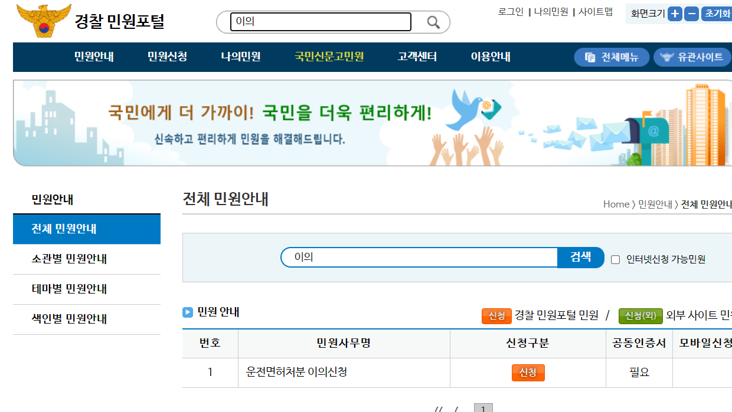Viewport: 732px width, 412px height.
Task: Open 나의민원 link in top utility bar
Action: point(551,12)
